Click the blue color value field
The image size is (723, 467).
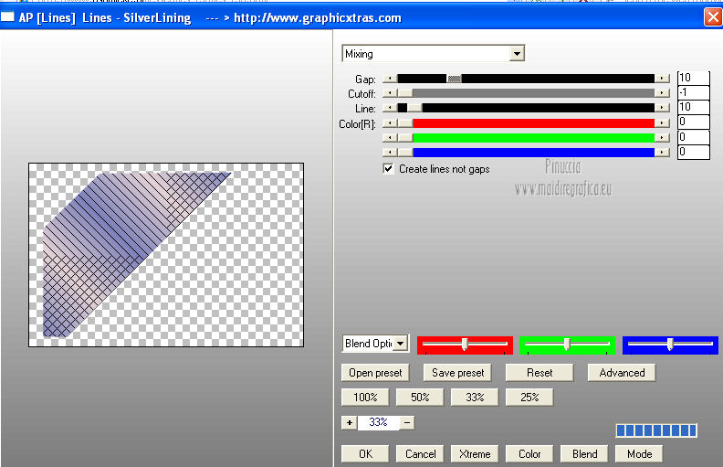(693, 152)
